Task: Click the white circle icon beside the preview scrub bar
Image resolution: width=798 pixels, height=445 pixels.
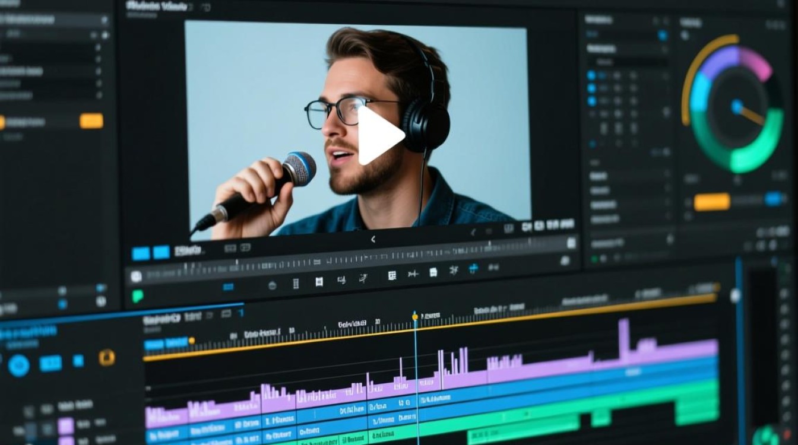Action: click(137, 276)
